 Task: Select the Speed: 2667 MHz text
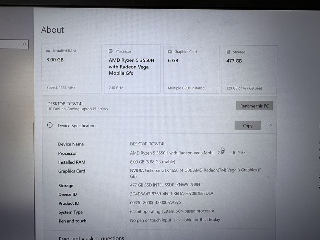coord(61,87)
